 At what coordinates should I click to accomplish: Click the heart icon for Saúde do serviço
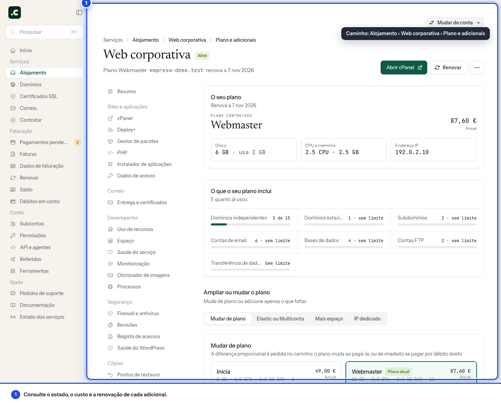110,252
